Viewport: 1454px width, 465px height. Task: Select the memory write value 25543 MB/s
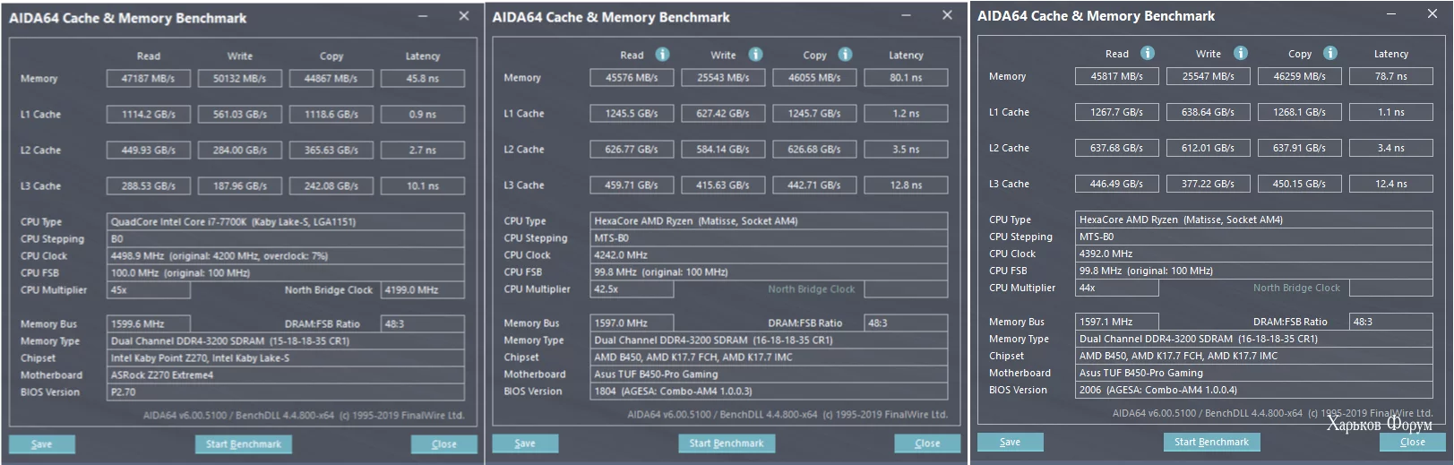pos(723,78)
